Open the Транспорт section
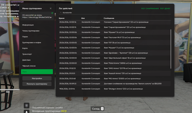The image size is (192, 113). click(27, 54)
